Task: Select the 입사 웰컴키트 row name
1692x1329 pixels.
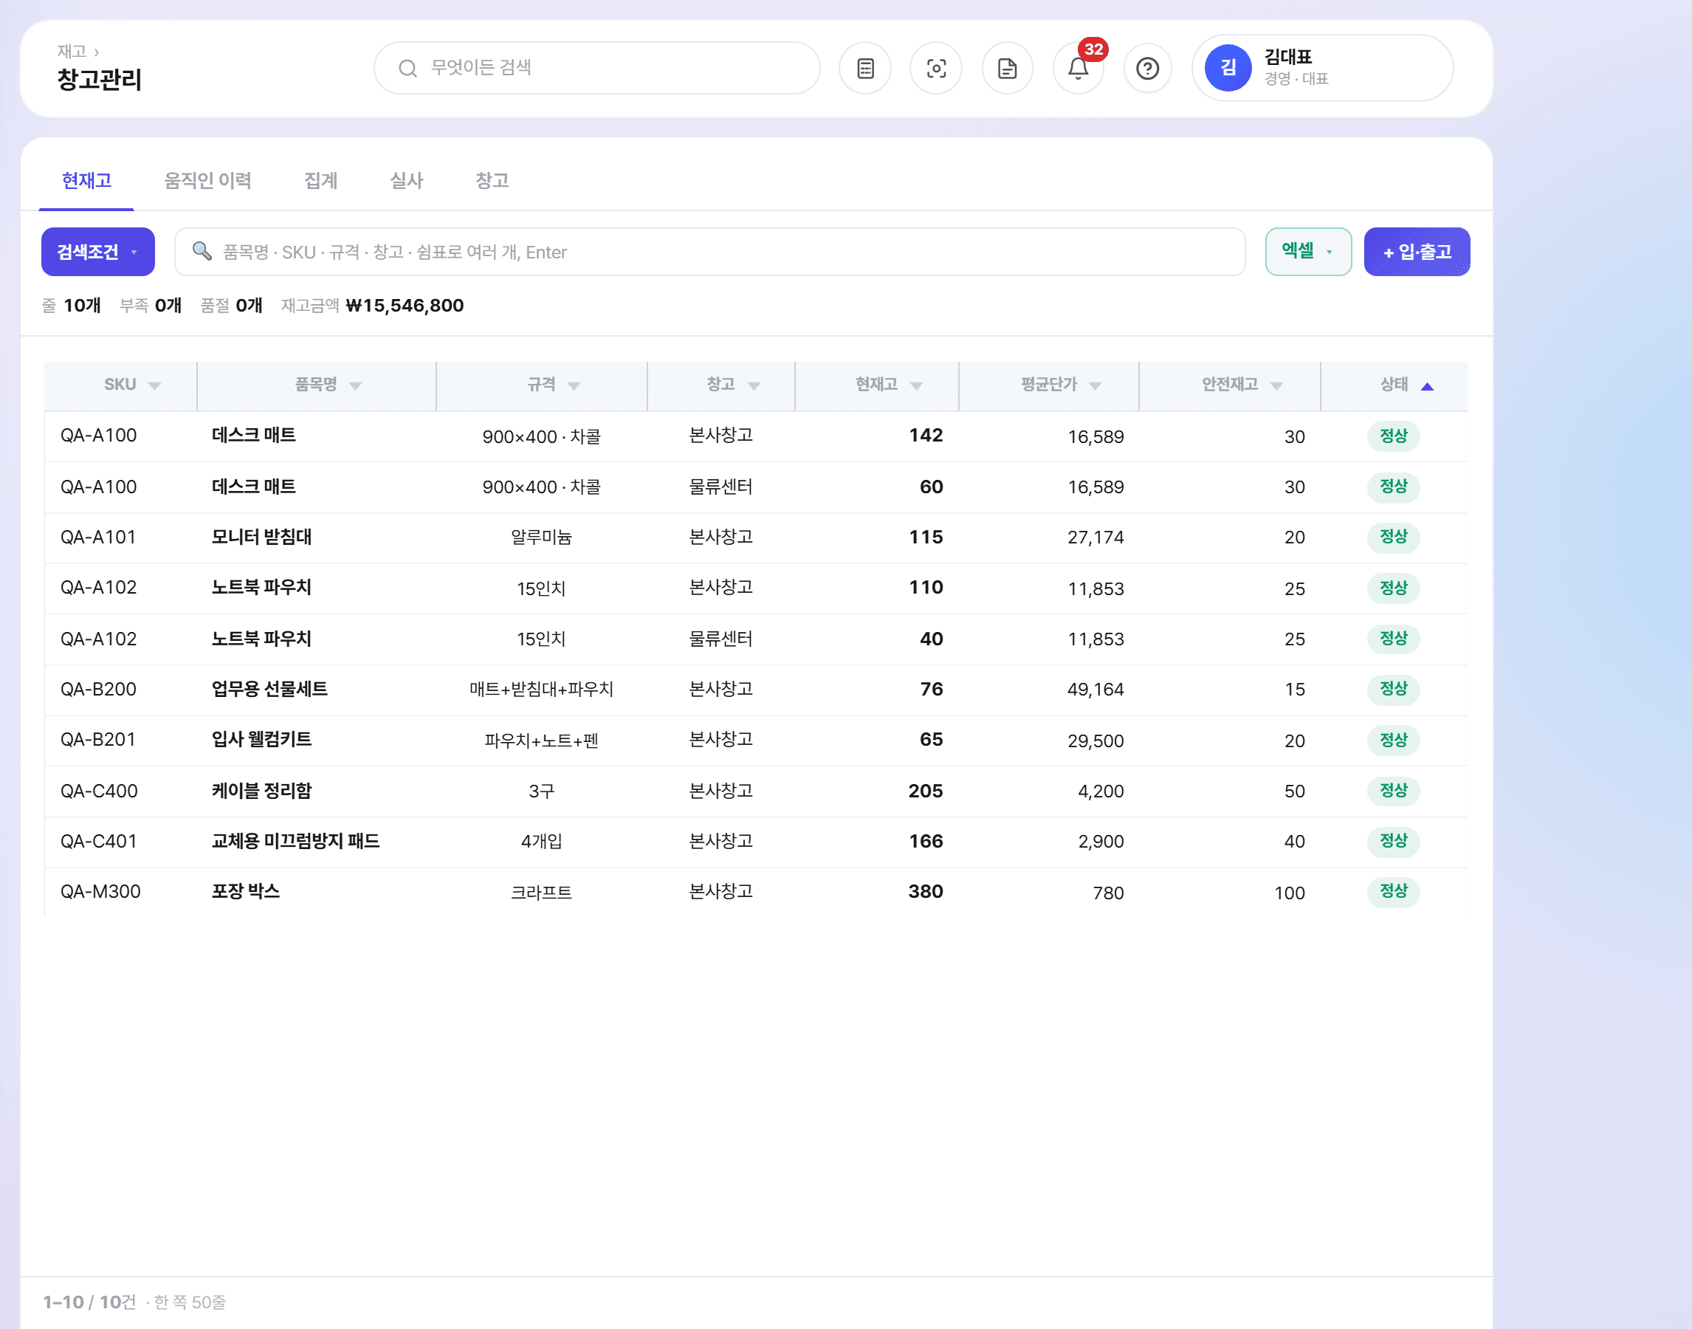Action: pos(261,739)
